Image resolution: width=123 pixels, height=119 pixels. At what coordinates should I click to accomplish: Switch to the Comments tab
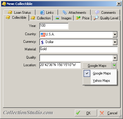[x=105, y=12]
